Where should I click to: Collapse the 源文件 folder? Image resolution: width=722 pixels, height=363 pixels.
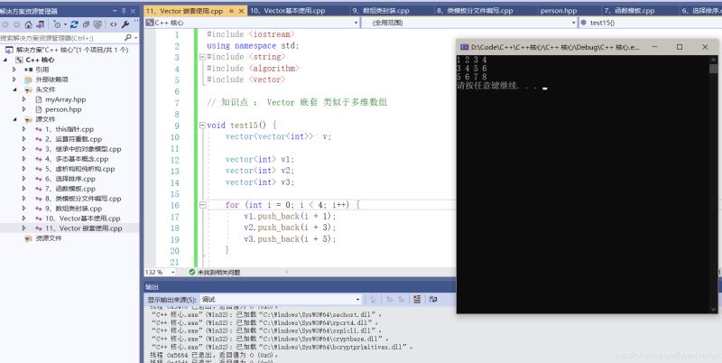coord(14,119)
